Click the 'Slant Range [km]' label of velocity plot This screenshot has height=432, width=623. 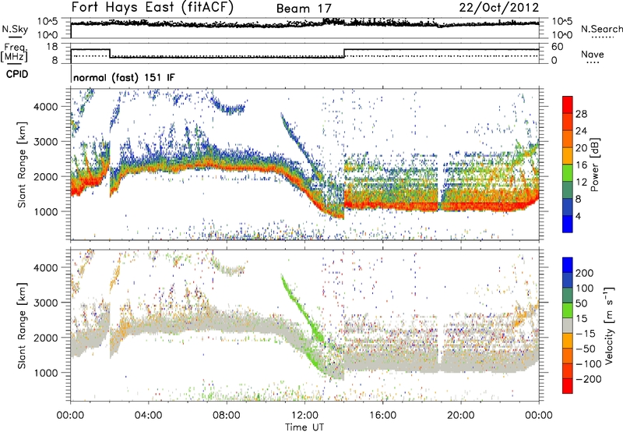coord(22,325)
